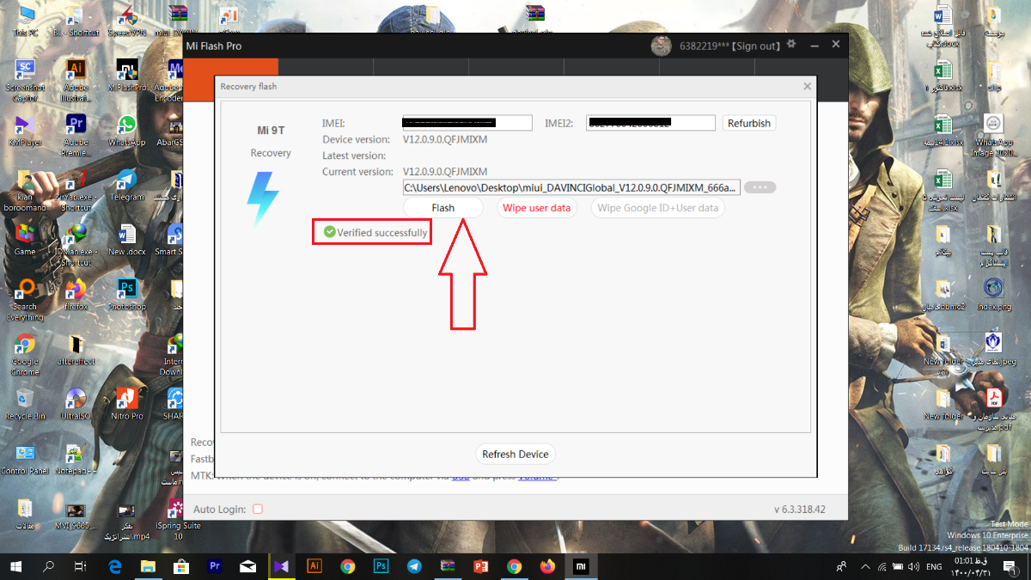The image size is (1031, 580).
Task: Click the user avatar in title bar
Action: tap(661, 46)
